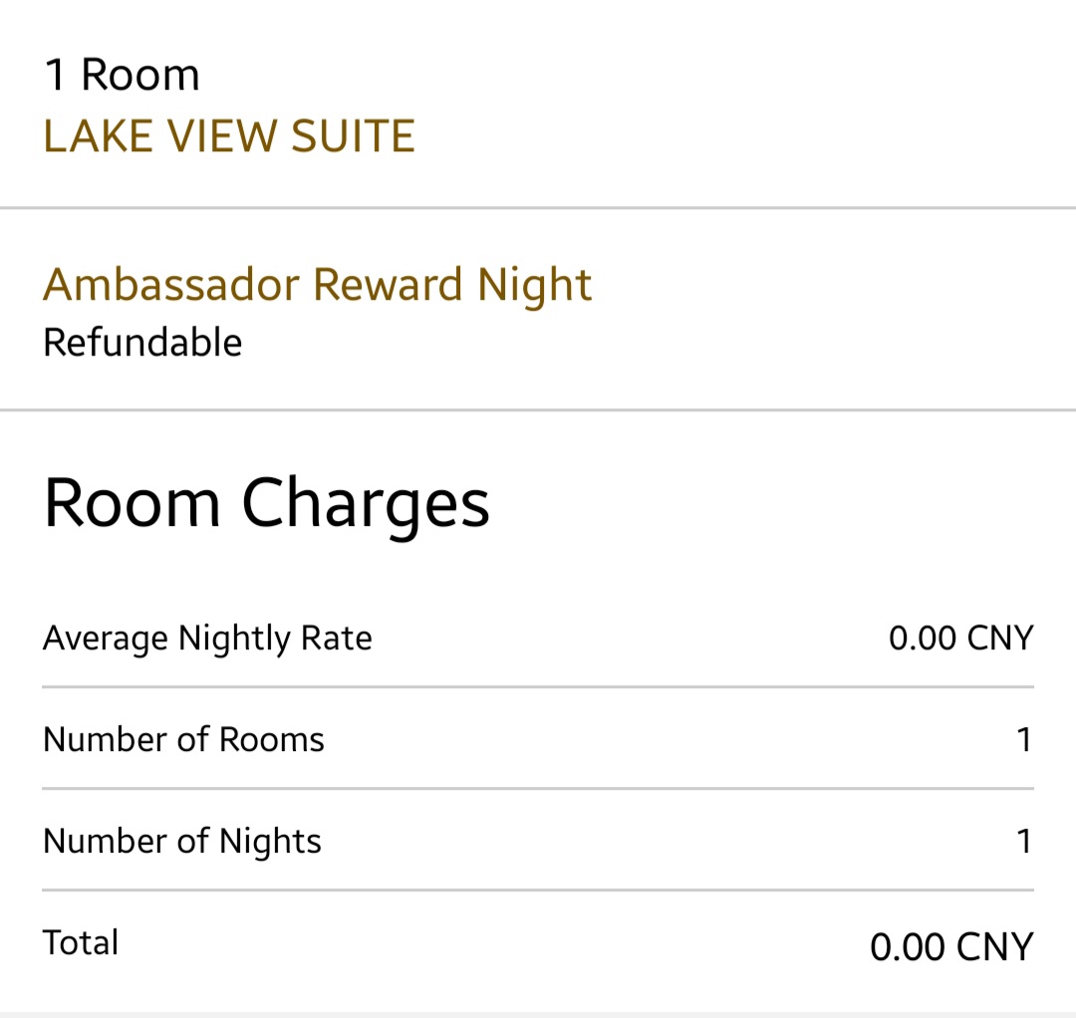1076x1018 pixels.
Task: Click the divider line below Refundable
Action: tap(538, 409)
